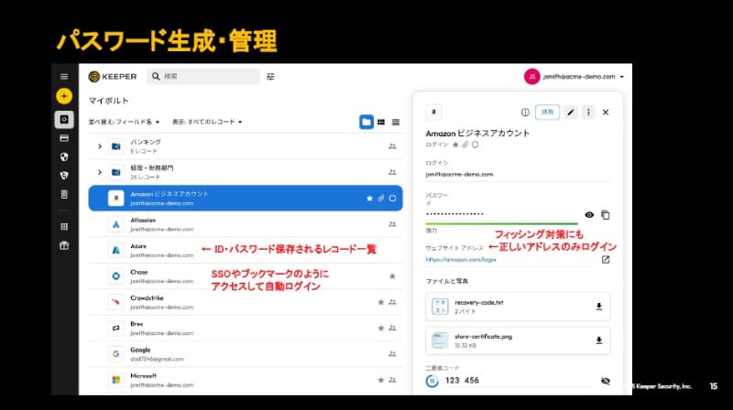Image resolution: width=733 pixels, height=410 pixels.
Task: Download recovery-code.txt file
Action: 599,307
